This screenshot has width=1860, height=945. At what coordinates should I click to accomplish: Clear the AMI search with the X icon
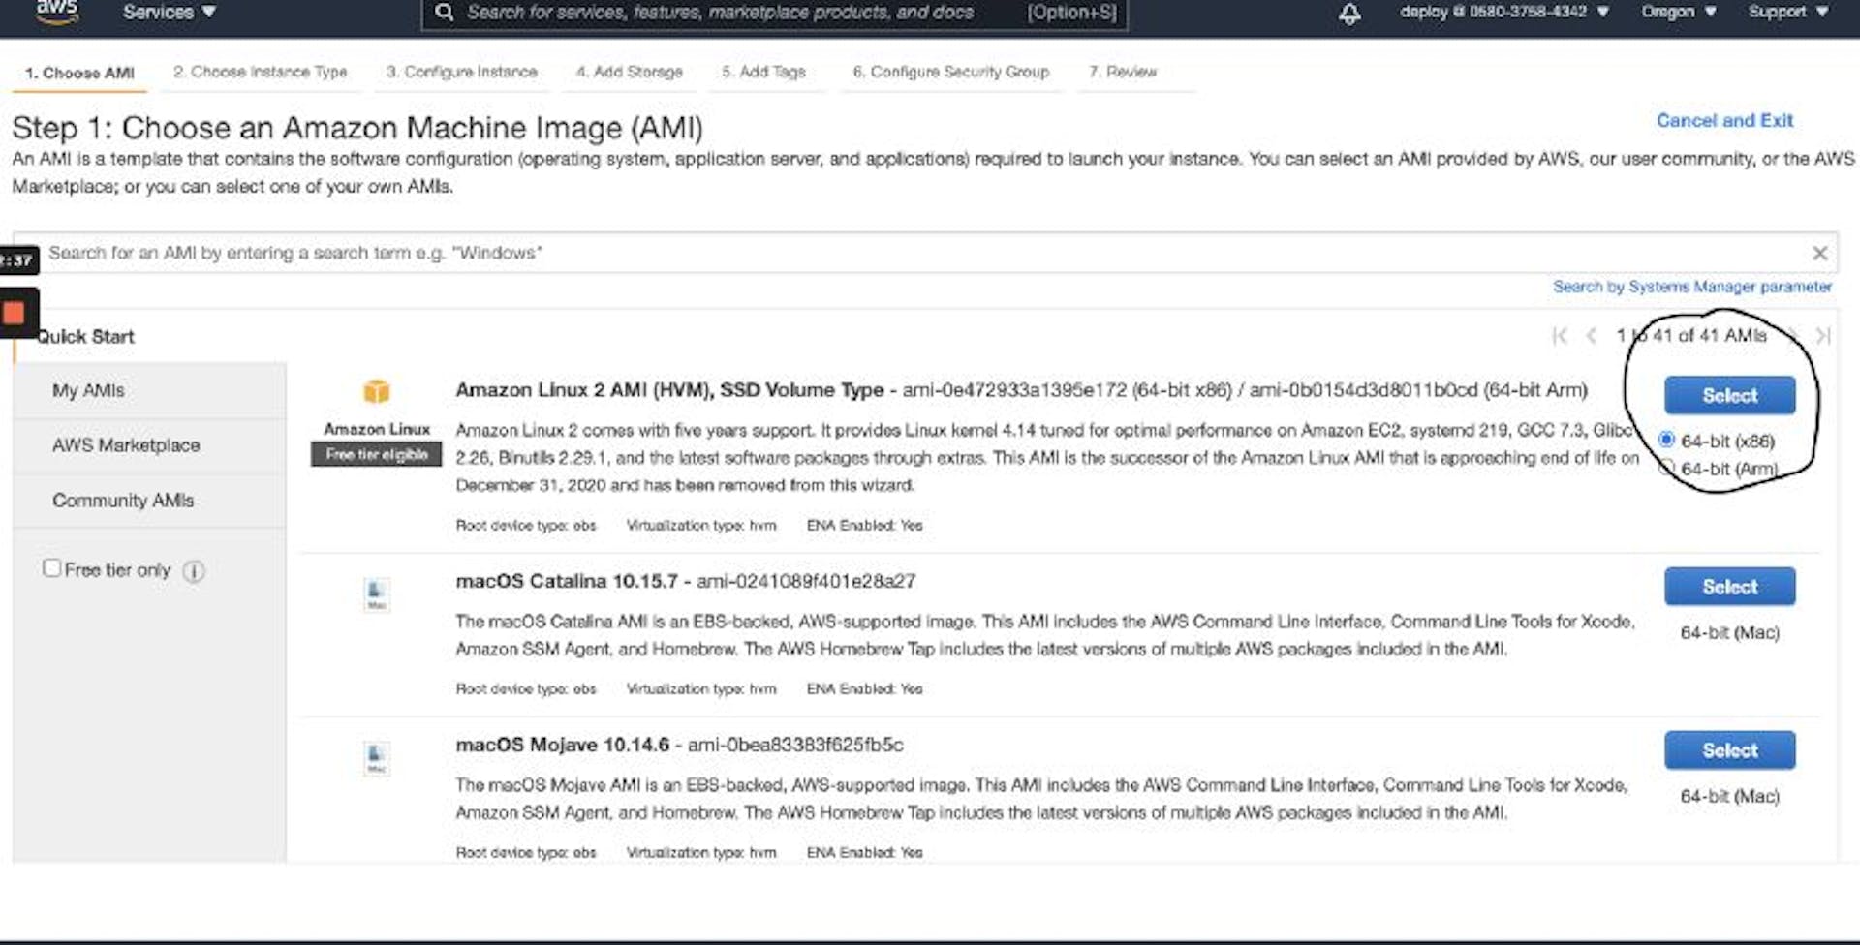click(1820, 252)
